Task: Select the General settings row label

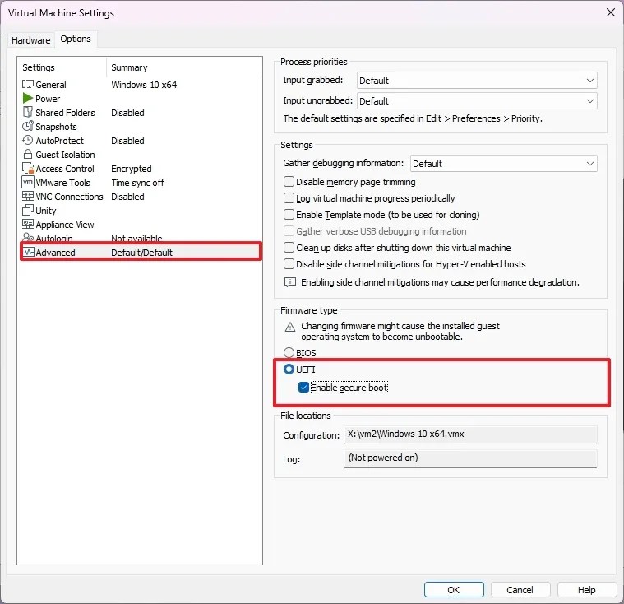Action: pos(51,85)
